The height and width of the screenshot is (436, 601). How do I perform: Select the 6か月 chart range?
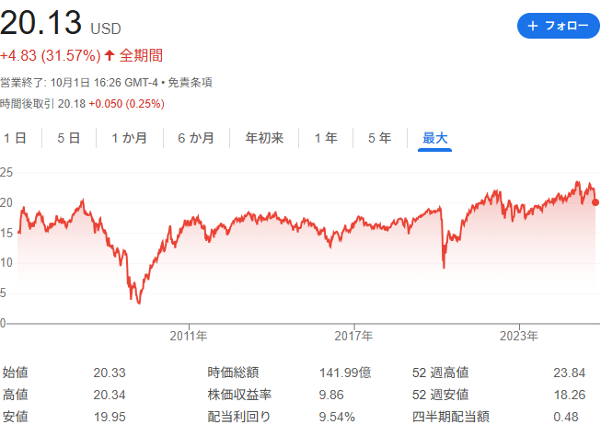[196, 138]
